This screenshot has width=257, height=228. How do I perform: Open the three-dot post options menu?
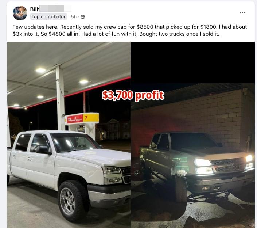pos(242,12)
